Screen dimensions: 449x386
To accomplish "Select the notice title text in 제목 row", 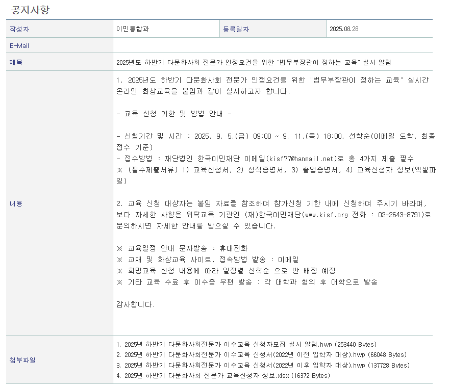I will [254, 62].
